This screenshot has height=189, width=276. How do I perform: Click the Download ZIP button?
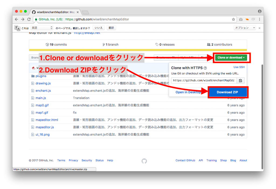[x=227, y=92]
